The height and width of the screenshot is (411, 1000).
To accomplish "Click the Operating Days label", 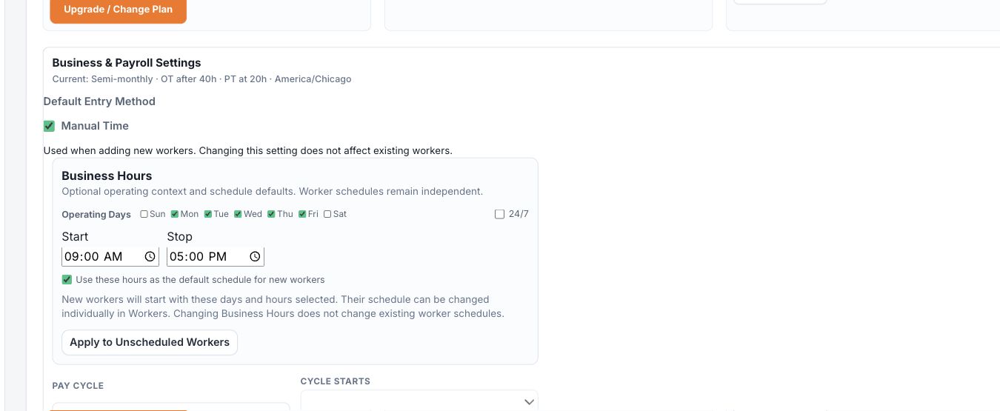I will pos(96,215).
